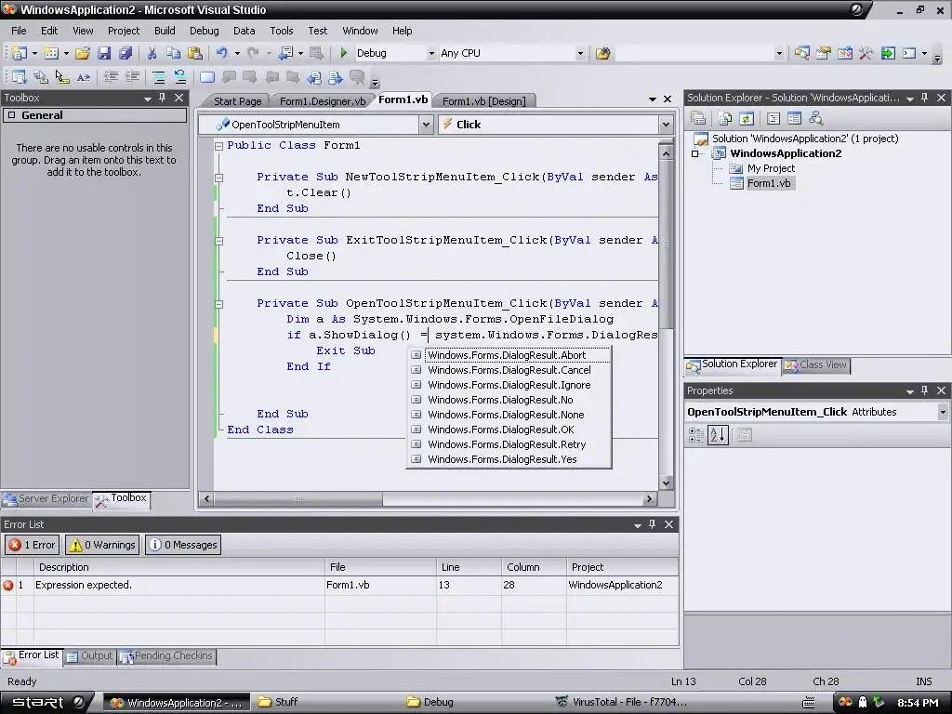This screenshot has height=714, width=952.
Task: Switch to the Output tab
Action: pyautogui.click(x=90, y=655)
